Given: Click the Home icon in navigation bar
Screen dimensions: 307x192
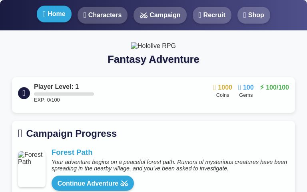Looking at the screenshot, I should pos(44,14).
